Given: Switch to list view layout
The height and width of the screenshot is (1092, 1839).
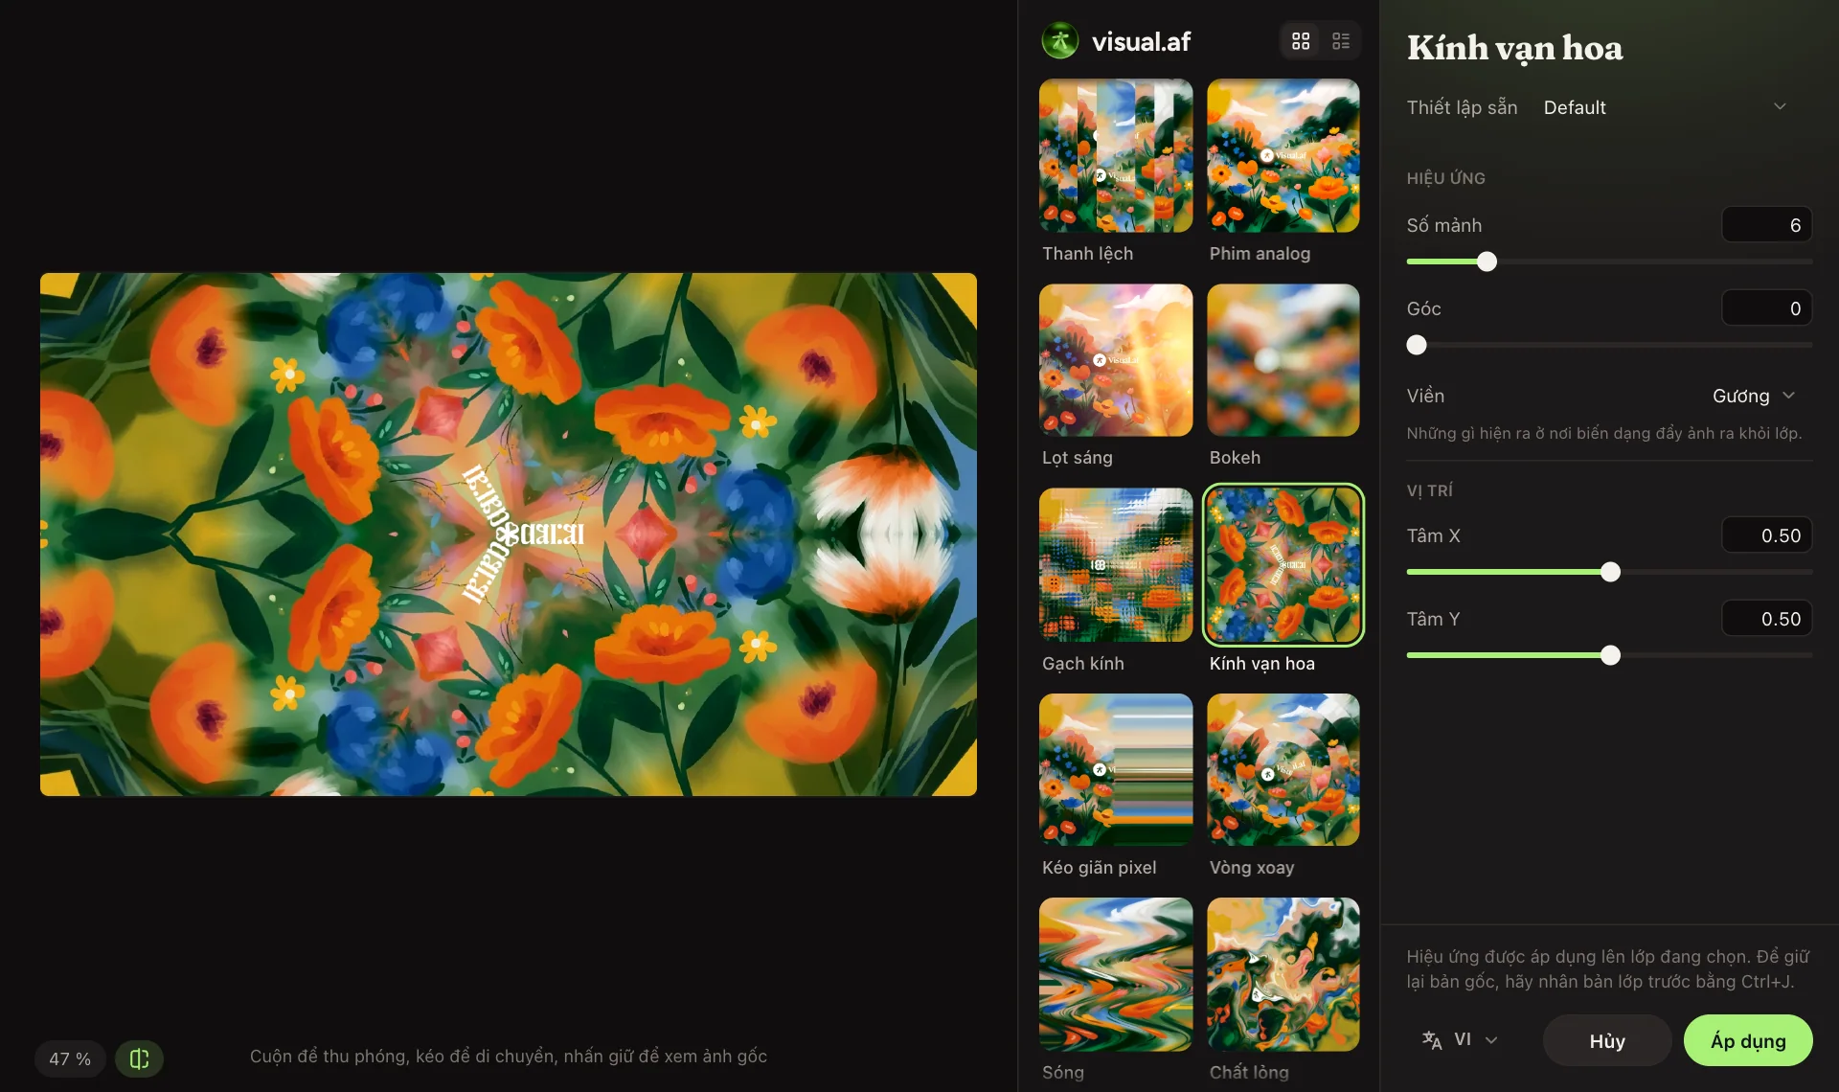Looking at the screenshot, I should 1341,41.
